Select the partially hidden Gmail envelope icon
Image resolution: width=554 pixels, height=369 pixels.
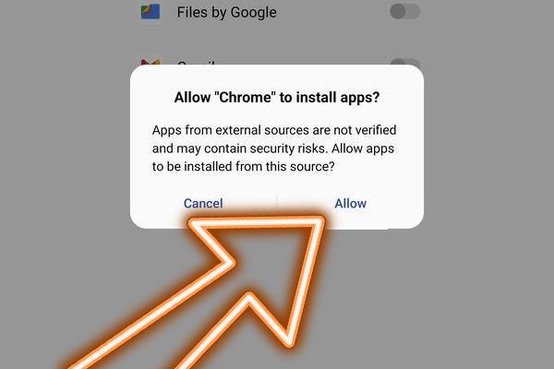pyautogui.click(x=151, y=63)
